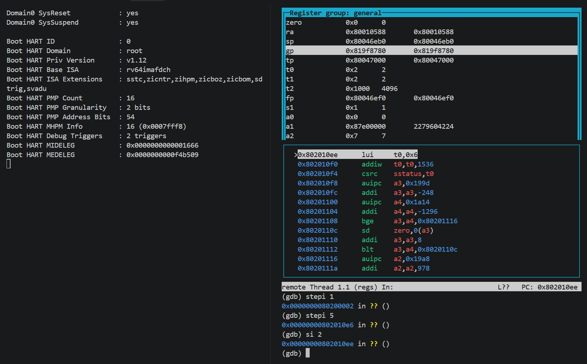Click Domain0 SysReset line
Image resolution: width=587 pixels, height=364 pixels.
[72, 13]
